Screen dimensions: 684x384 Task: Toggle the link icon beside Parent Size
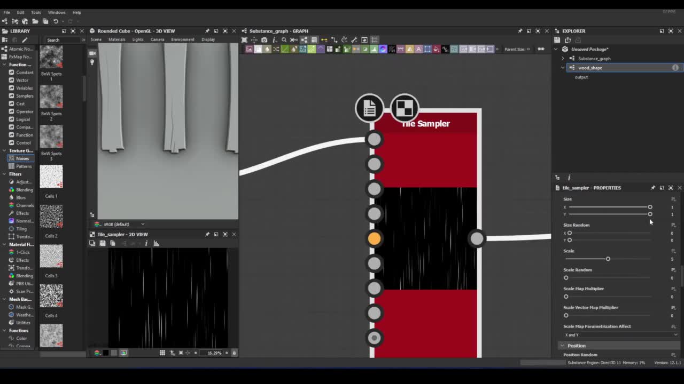click(541, 49)
